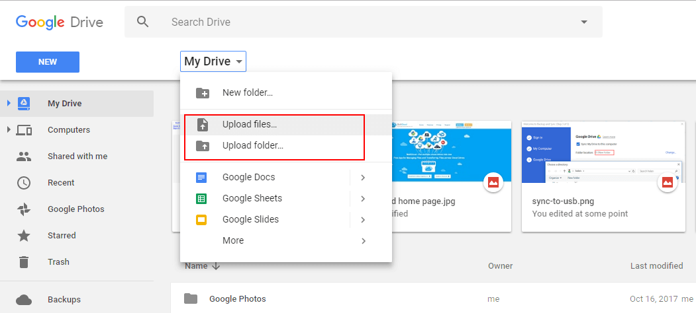
Task: Expand the Computers tree arrow
Action: tap(9, 129)
